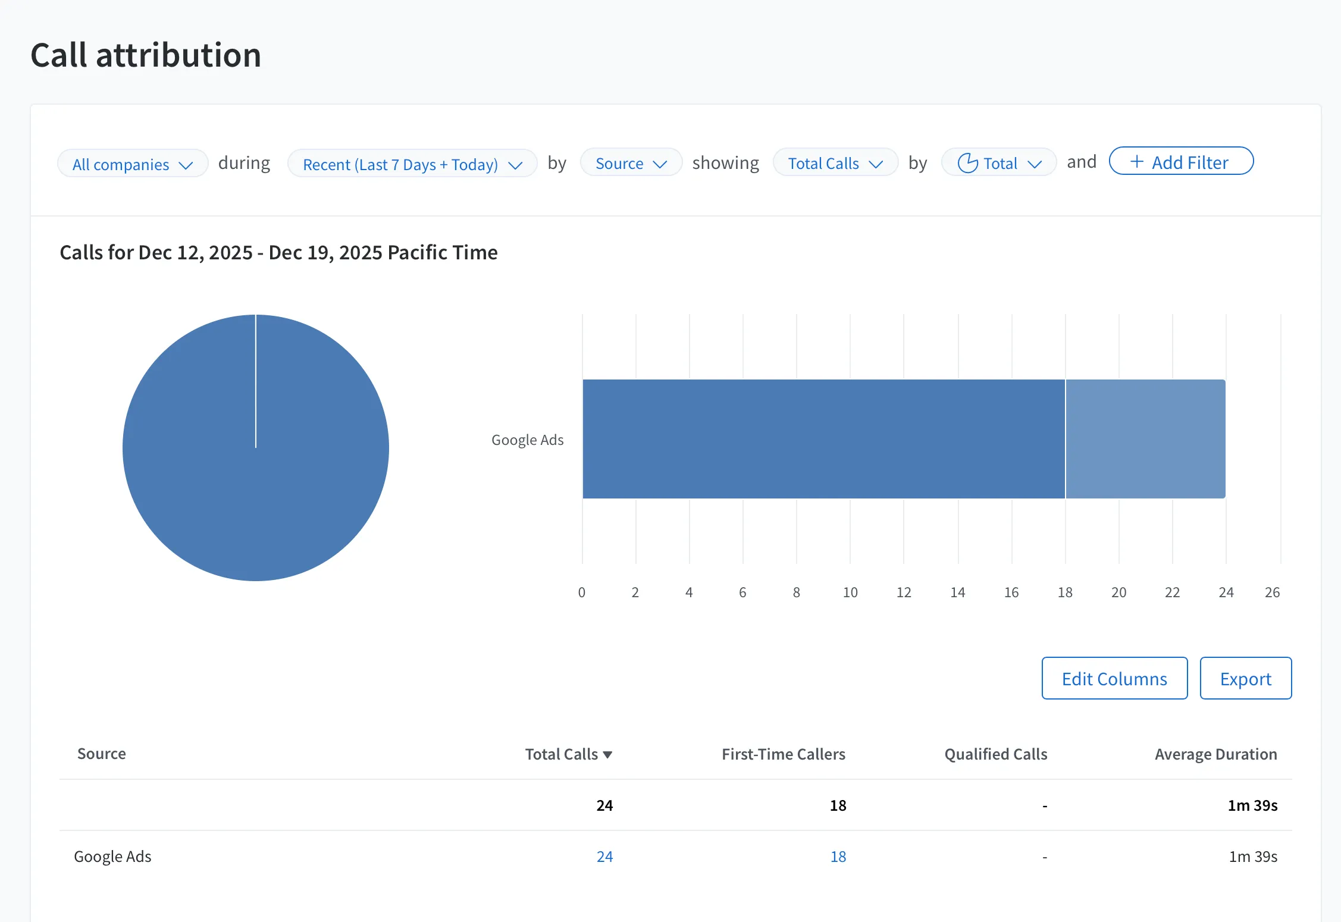Click the Add Filter button
The image size is (1341, 922).
pos(1181,161)
